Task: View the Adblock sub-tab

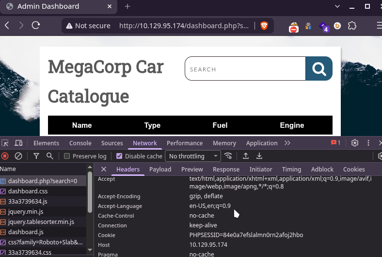Action: [322, 169]
